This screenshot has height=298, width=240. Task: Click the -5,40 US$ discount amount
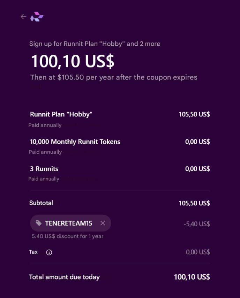pos(197,224)
